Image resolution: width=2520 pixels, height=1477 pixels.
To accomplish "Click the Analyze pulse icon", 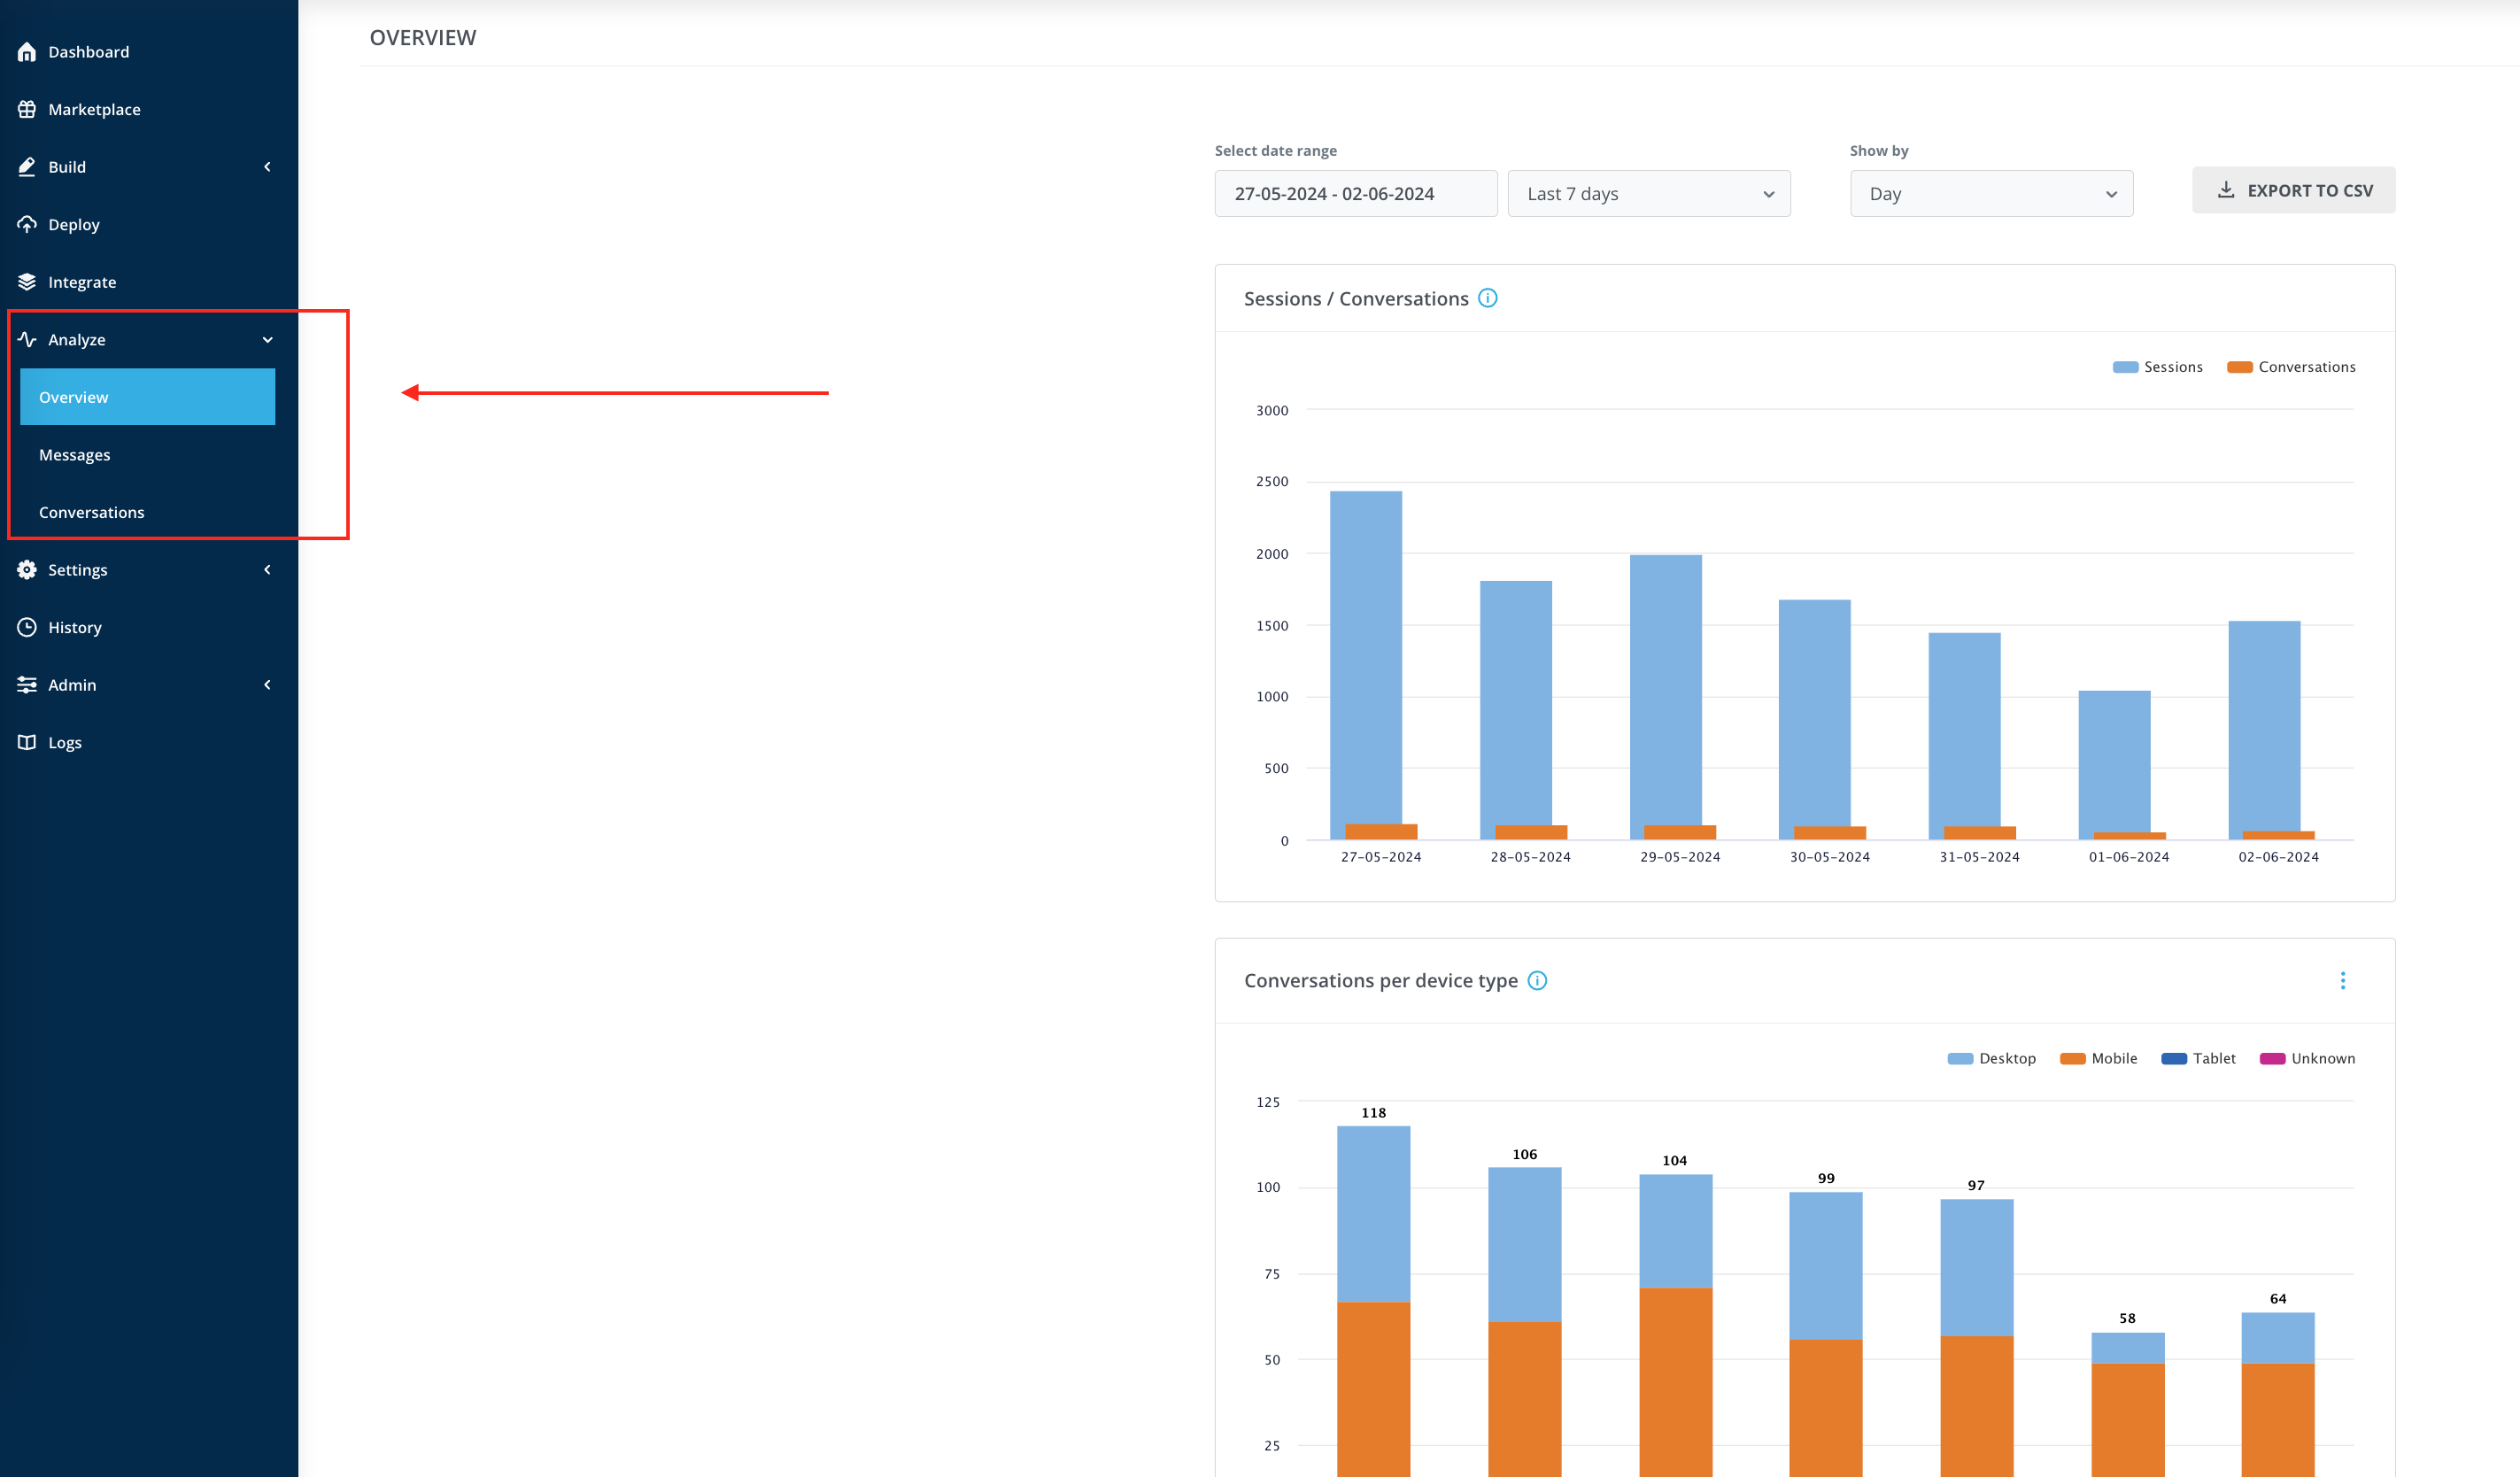I will (x=27, y=339).
